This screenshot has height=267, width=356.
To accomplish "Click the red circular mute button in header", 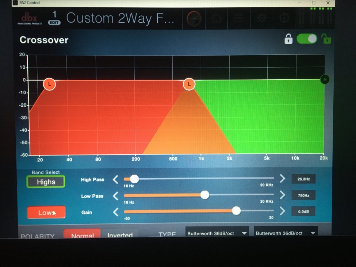I will point(194,18).
